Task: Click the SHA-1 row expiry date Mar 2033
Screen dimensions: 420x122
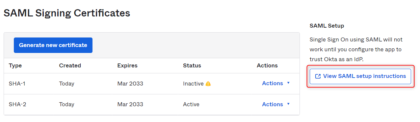Action: [x=130, y=84]
